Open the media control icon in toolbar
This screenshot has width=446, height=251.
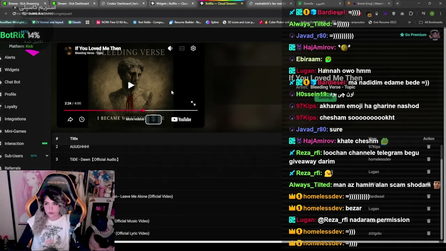pyautogui.click(x=423, y=14)
